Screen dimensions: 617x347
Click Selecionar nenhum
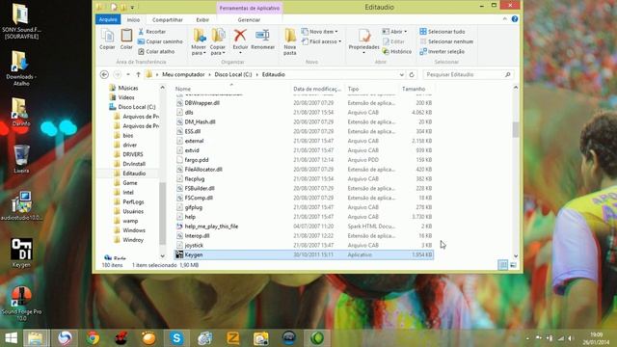coord(446,41)
